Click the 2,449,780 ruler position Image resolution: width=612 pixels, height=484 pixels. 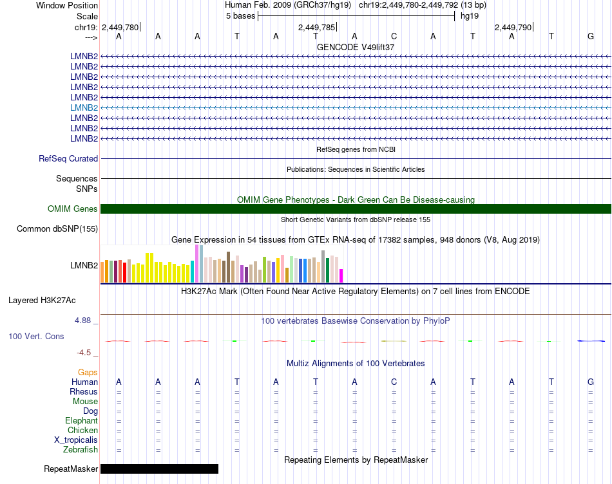coord(120,27)
